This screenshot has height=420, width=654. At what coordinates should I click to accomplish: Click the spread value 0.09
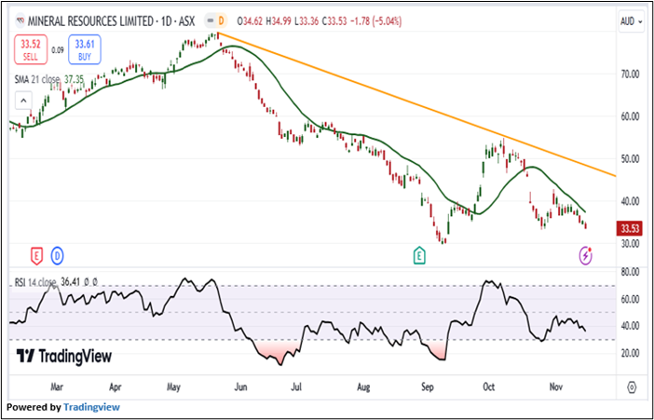[57, 50]
